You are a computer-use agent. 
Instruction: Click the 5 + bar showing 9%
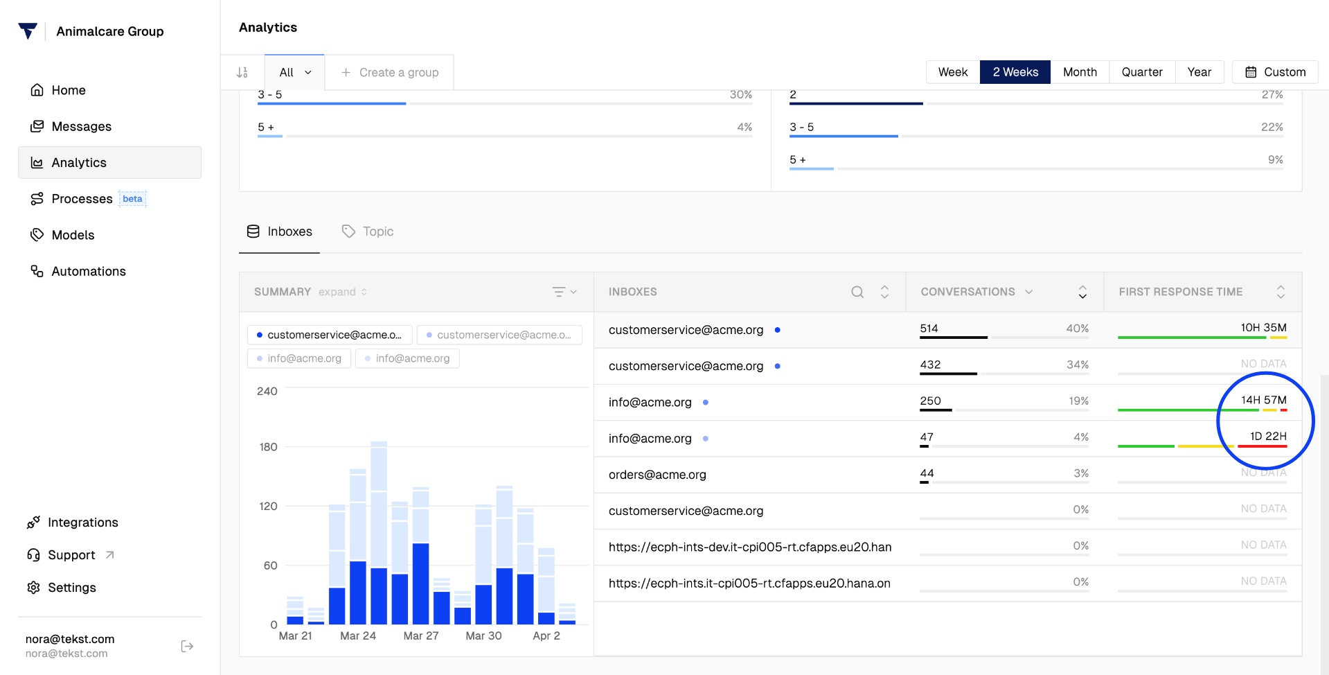tap(1036, 168)
